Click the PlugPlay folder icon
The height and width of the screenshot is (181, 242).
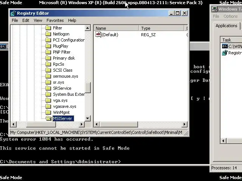tap(48, 46)
